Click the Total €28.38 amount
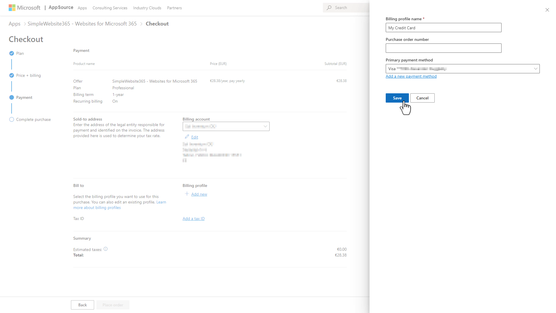The width and height of the screenshot is (556, 313). pos(341,255)
